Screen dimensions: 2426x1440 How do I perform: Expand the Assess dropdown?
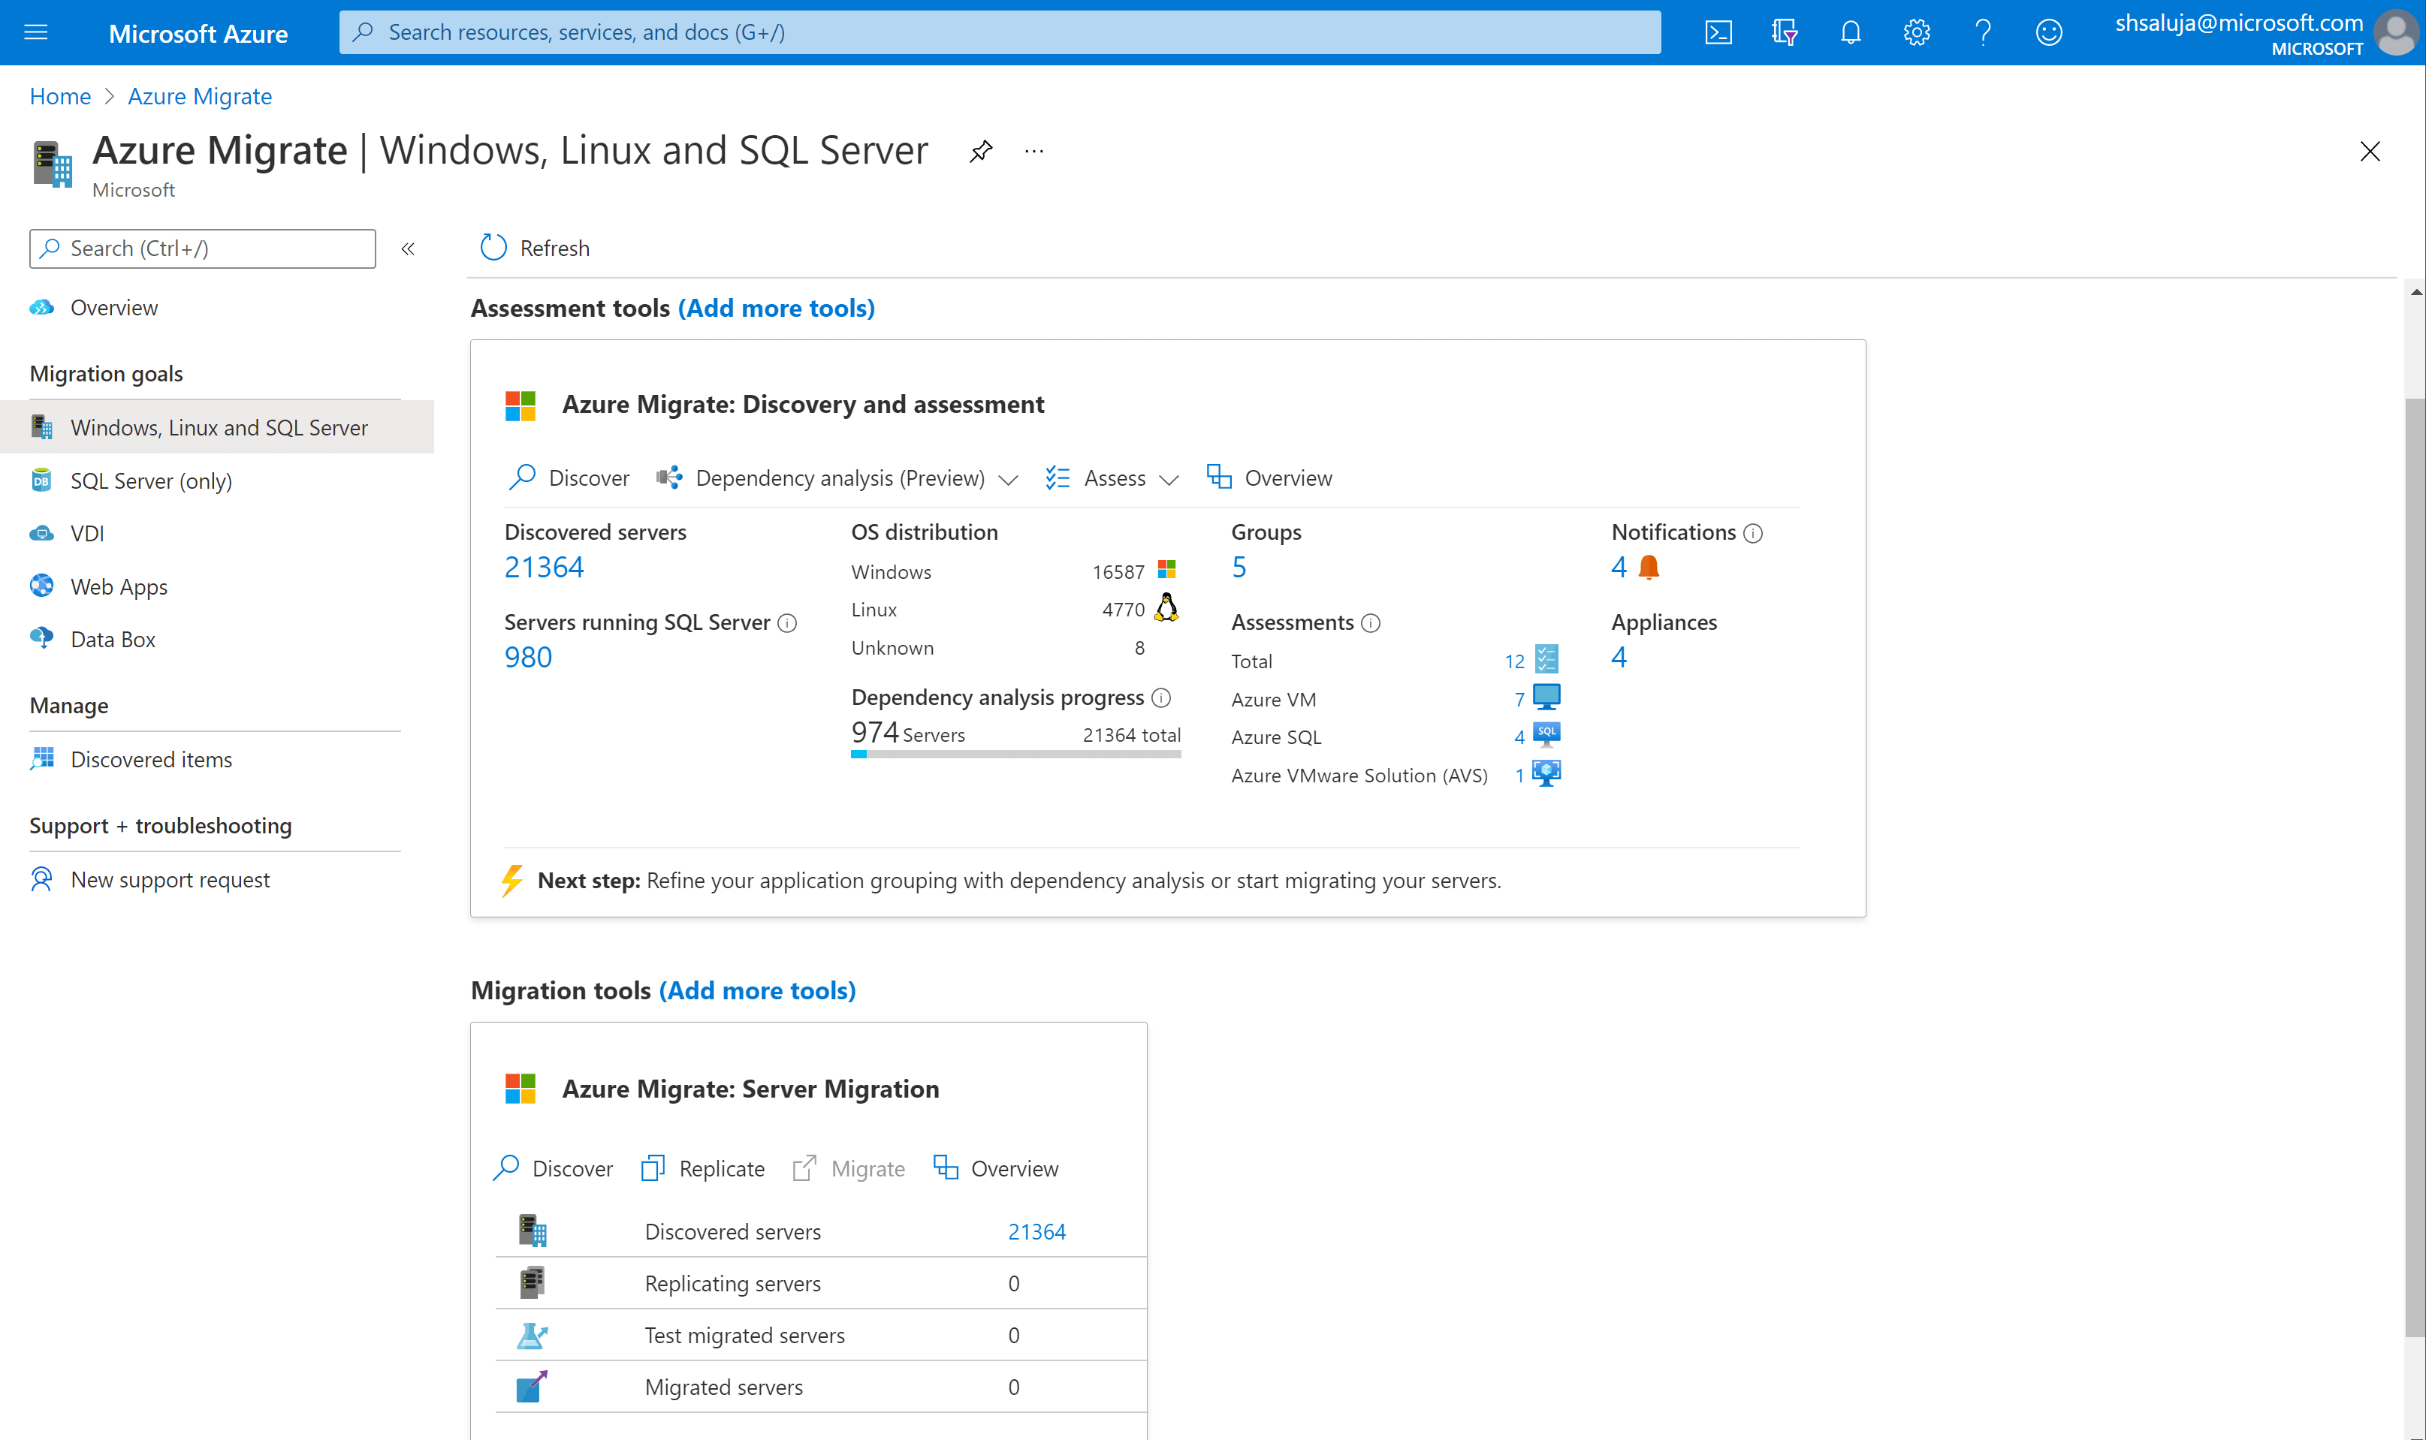(1169, 479)
